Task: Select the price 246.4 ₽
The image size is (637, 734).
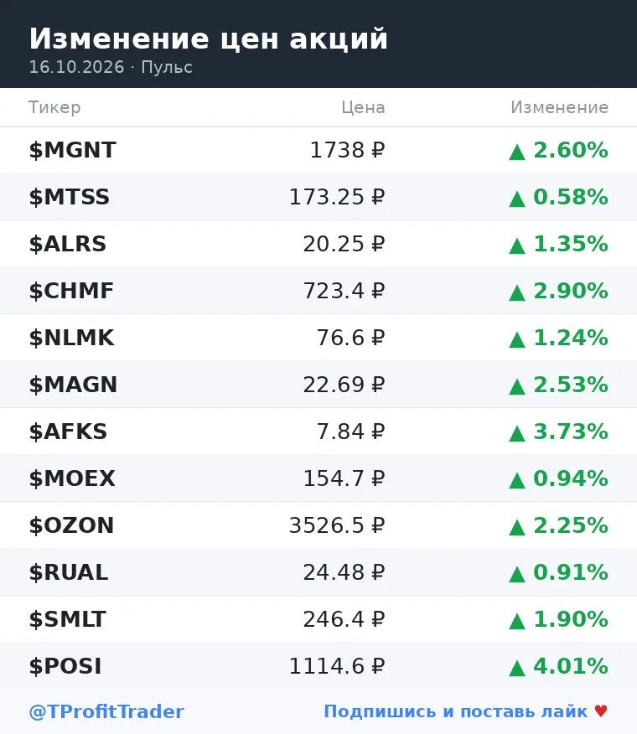Action: pyautogui.click(x=344, y=619)
